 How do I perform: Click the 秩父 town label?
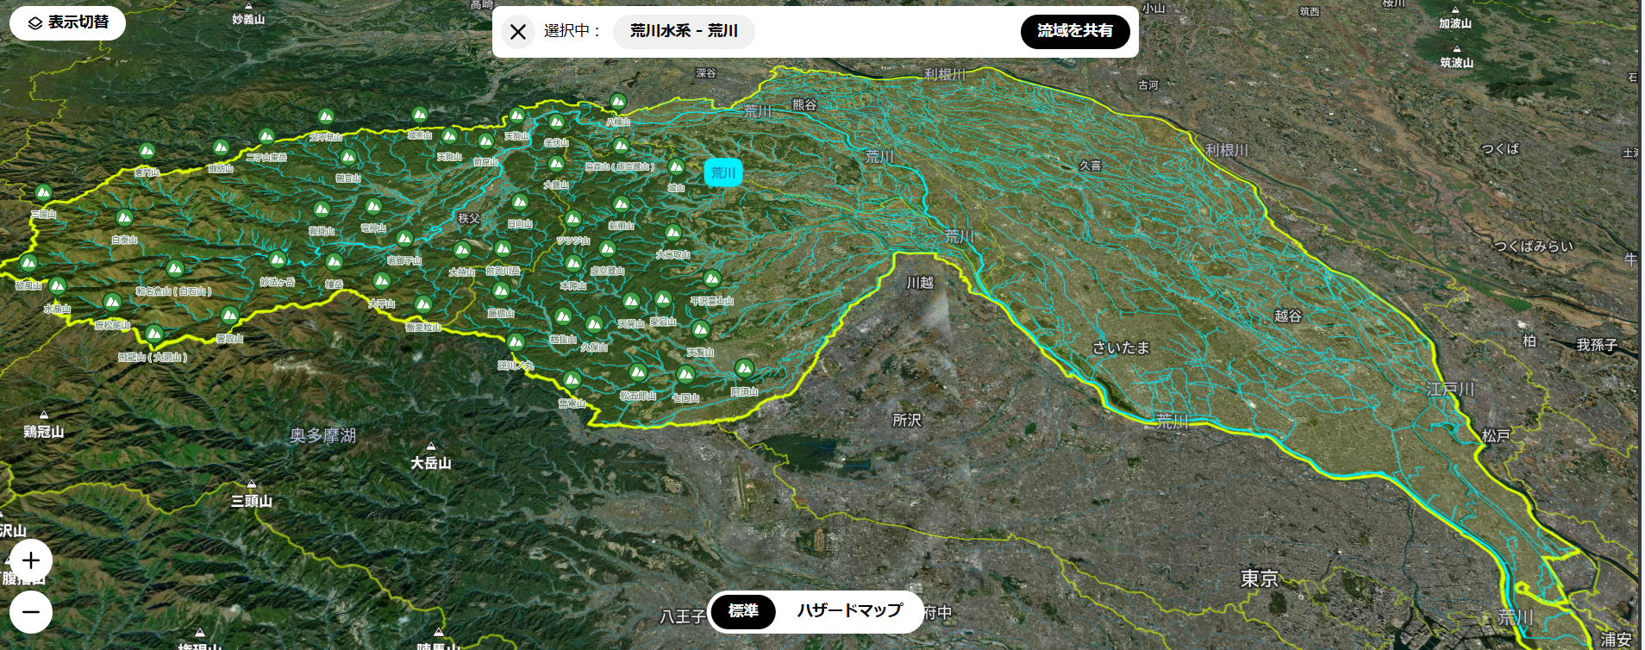click(x=469, y=219)
